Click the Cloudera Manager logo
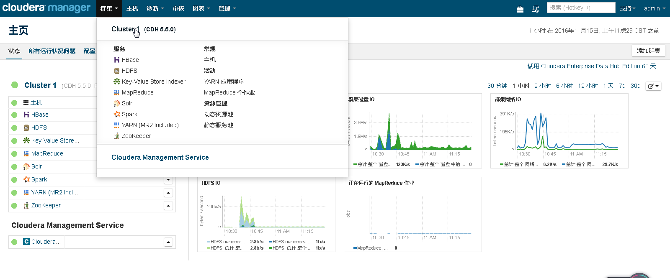 (x=46, y=8)
